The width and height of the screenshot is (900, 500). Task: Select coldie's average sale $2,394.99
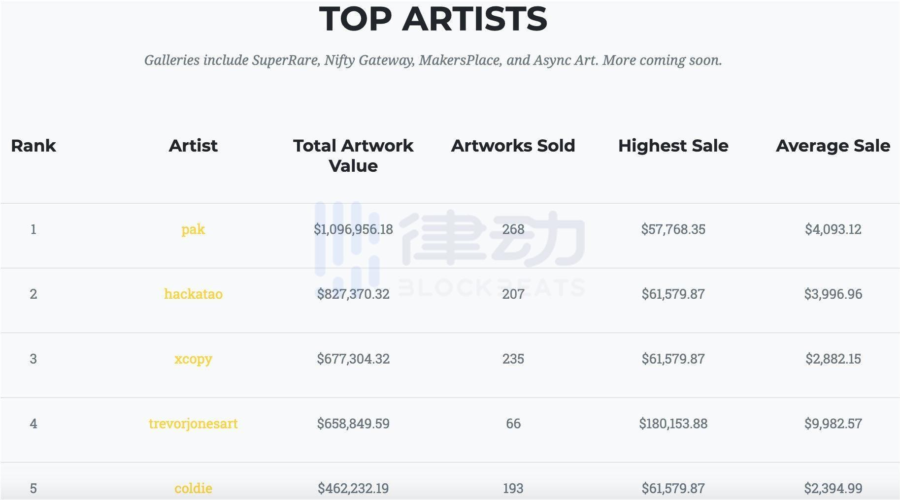[x=833, y=488]
